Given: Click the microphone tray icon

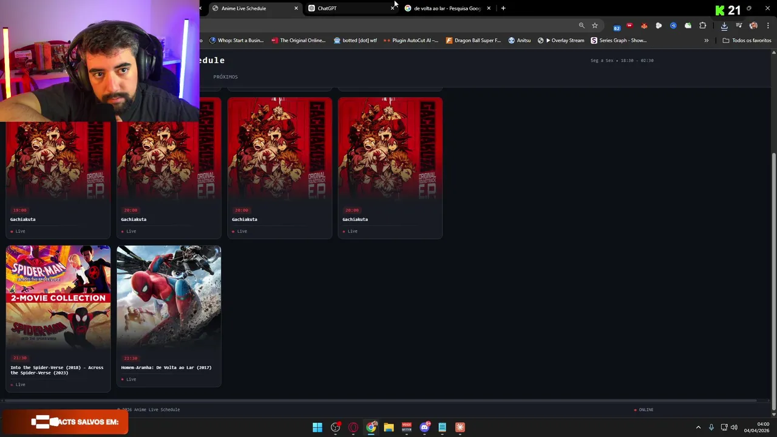Looking at the screenshot, I should (711, 427).
